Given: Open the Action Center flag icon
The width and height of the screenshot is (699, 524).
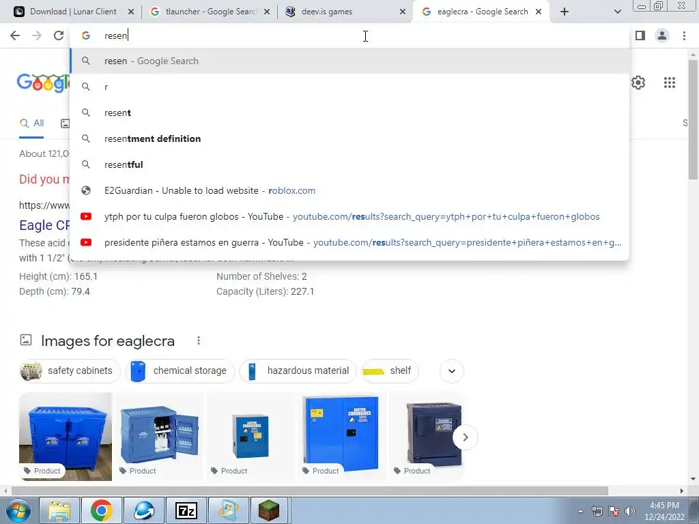Looking at the screenshot, I should [614, 511].
